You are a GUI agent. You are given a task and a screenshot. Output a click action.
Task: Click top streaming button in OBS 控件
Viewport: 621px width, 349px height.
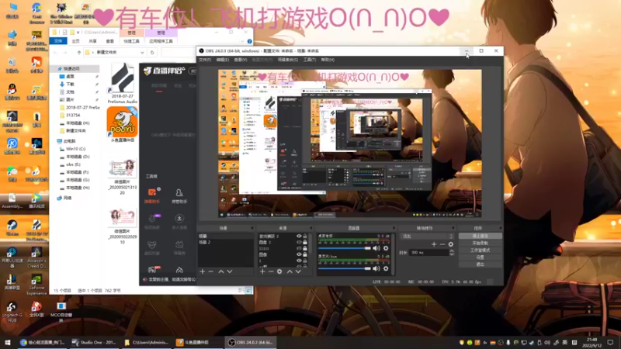(480, 237)
